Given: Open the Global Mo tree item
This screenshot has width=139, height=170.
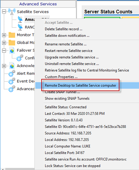Looking at the screenshot, I should point(26,43).
